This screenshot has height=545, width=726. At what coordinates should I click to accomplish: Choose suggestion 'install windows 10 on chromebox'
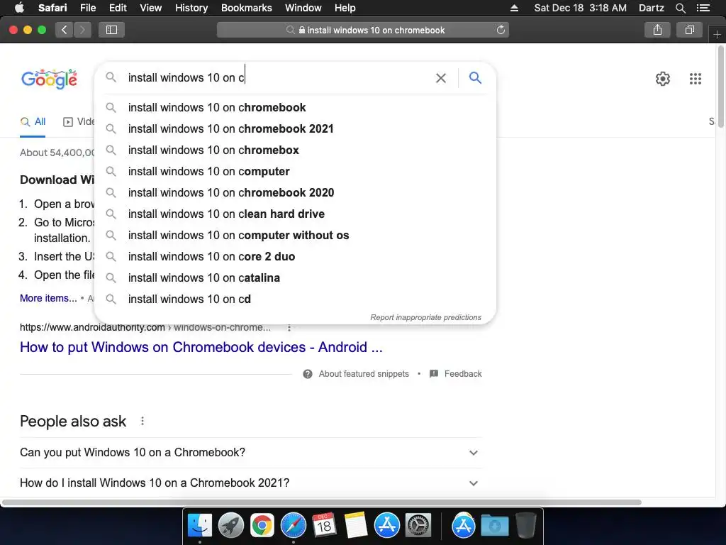pyautogui.click(x=295, y=150)
